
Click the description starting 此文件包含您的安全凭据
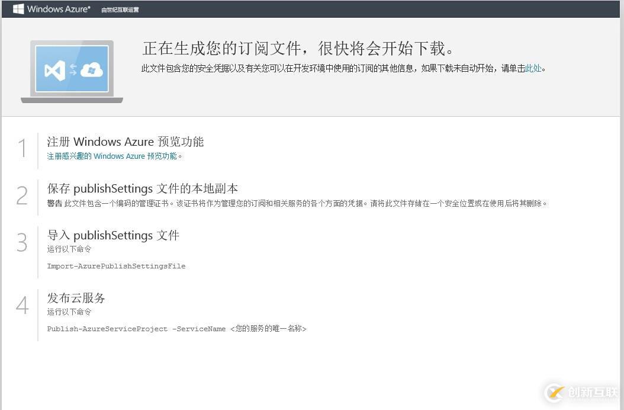point(343,68)
